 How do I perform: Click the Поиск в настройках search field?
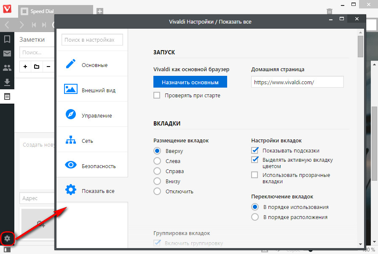tap(92, 40)
